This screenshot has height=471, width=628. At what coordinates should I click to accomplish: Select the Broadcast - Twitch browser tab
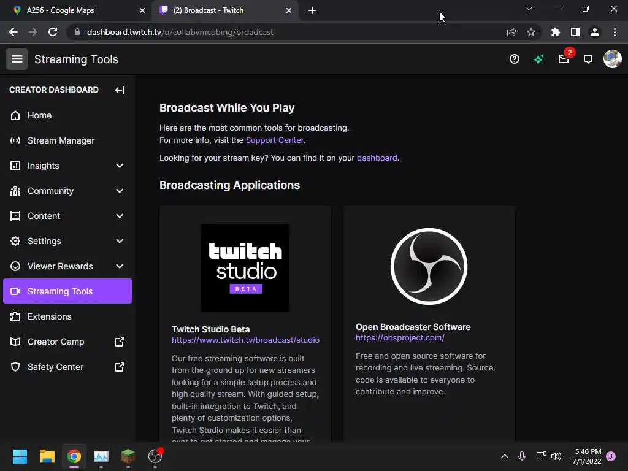[224, 10]
